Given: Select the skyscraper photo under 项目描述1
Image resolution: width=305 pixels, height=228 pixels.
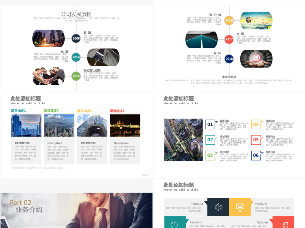Looking at the screenshot, I should coord(26,125).
